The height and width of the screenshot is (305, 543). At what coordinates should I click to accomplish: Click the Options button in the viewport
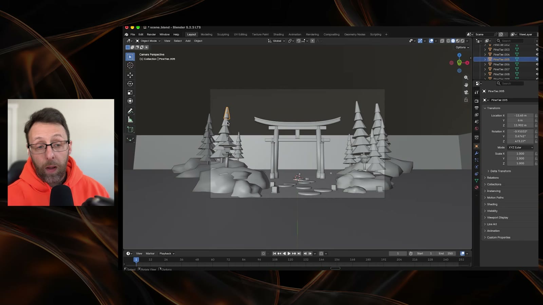pyautogui.click(x=462, y=47)
